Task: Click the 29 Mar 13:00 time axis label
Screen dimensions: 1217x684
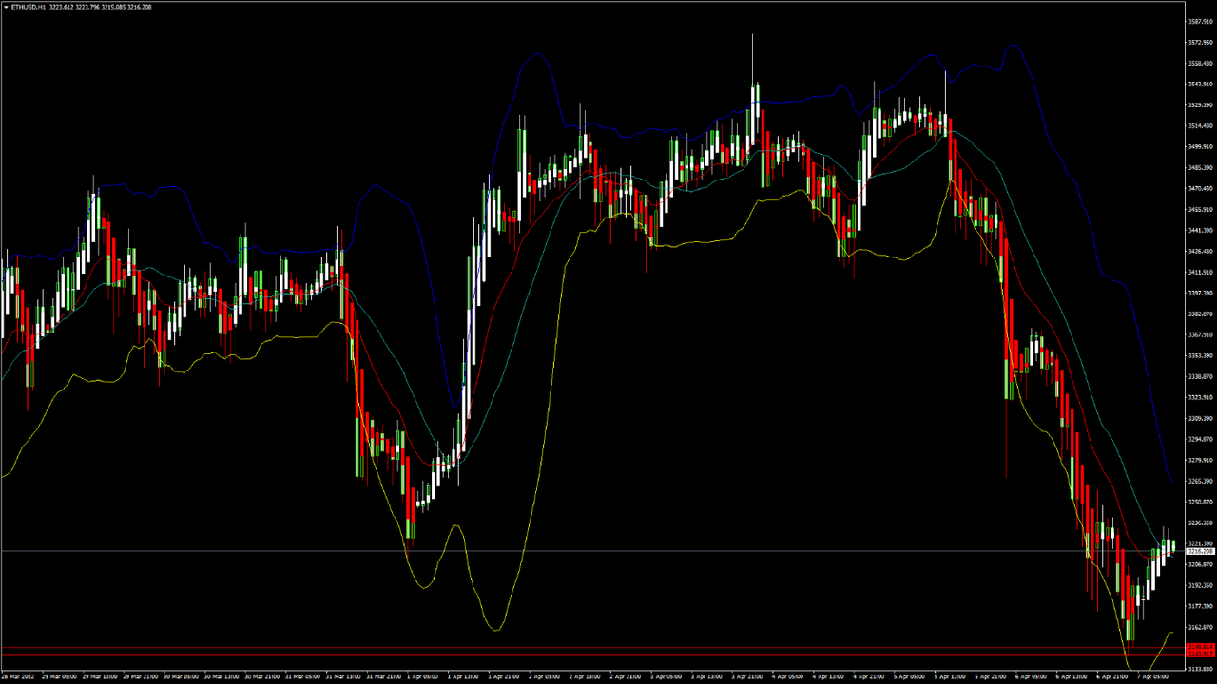Action: 100,676
